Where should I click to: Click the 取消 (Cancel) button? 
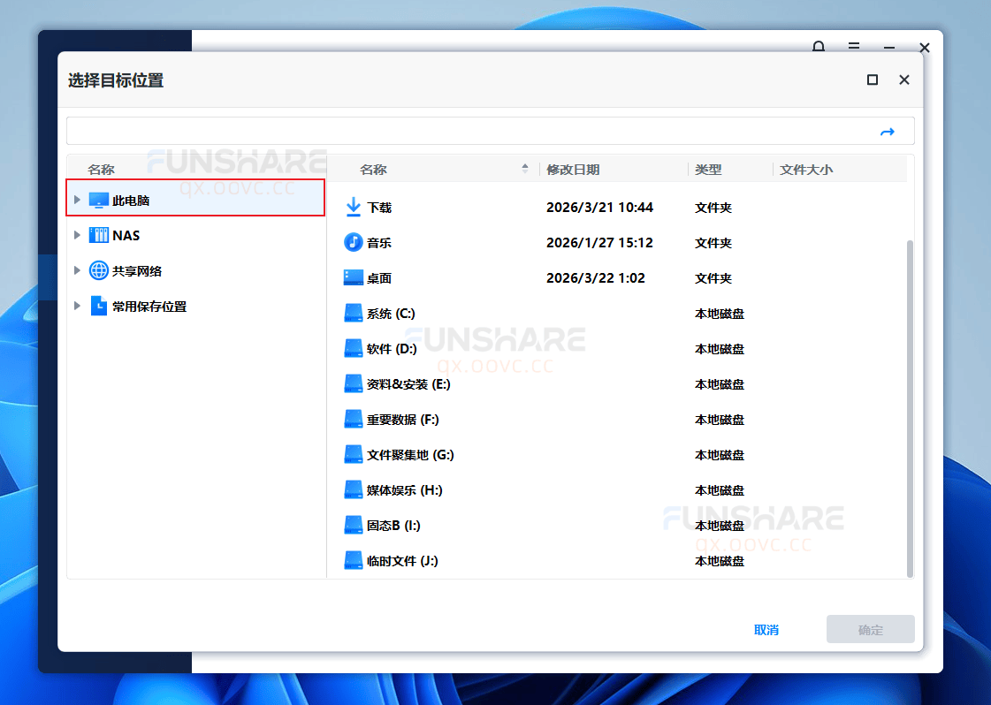coord(766,629)
